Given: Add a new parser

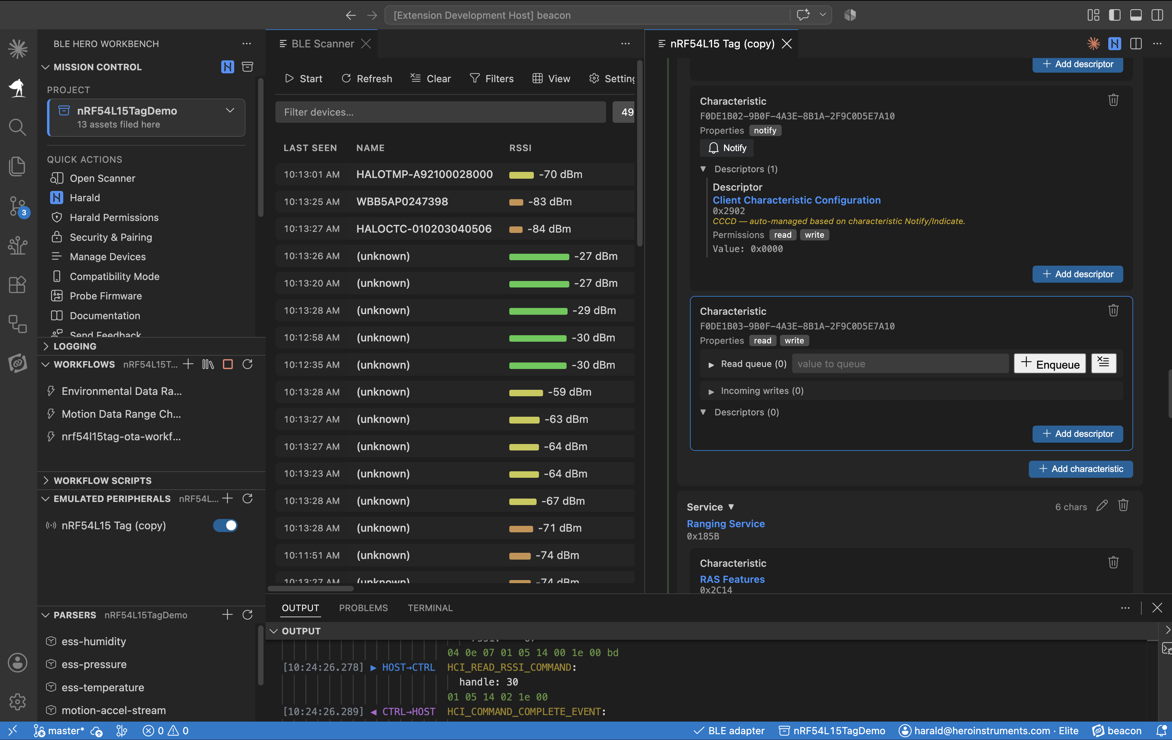Looking at the screenshot, I should tap(227, 615).
